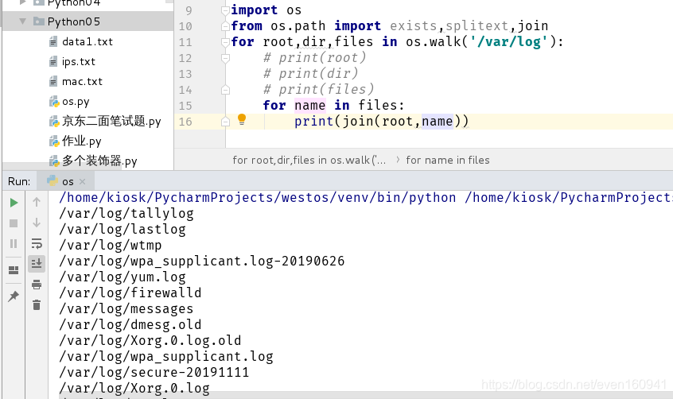Click line number 15 in gutter

click(x=185, y=106)
